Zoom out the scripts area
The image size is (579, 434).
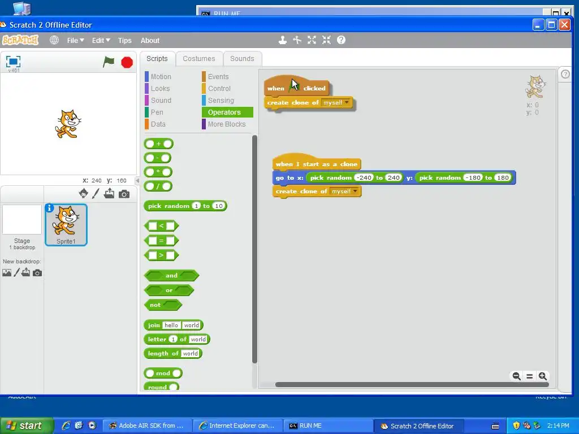pos(517,376)
